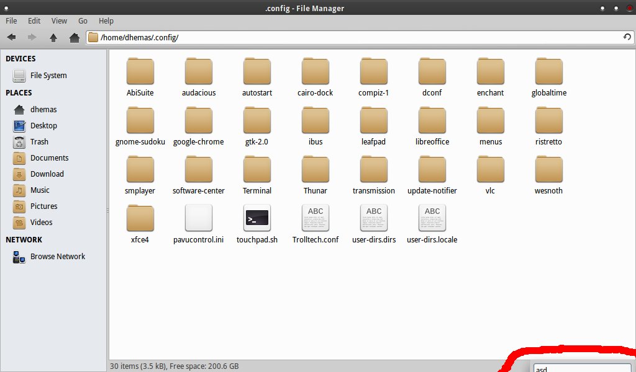Screen dimensions: 636x372
Task: Select File System under Devices
Action: [48, 75]
